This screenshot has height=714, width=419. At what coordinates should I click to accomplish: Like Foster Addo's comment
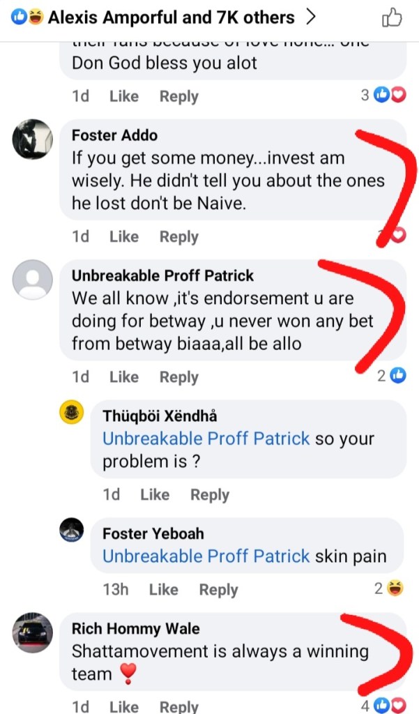[x=124, y=236]
